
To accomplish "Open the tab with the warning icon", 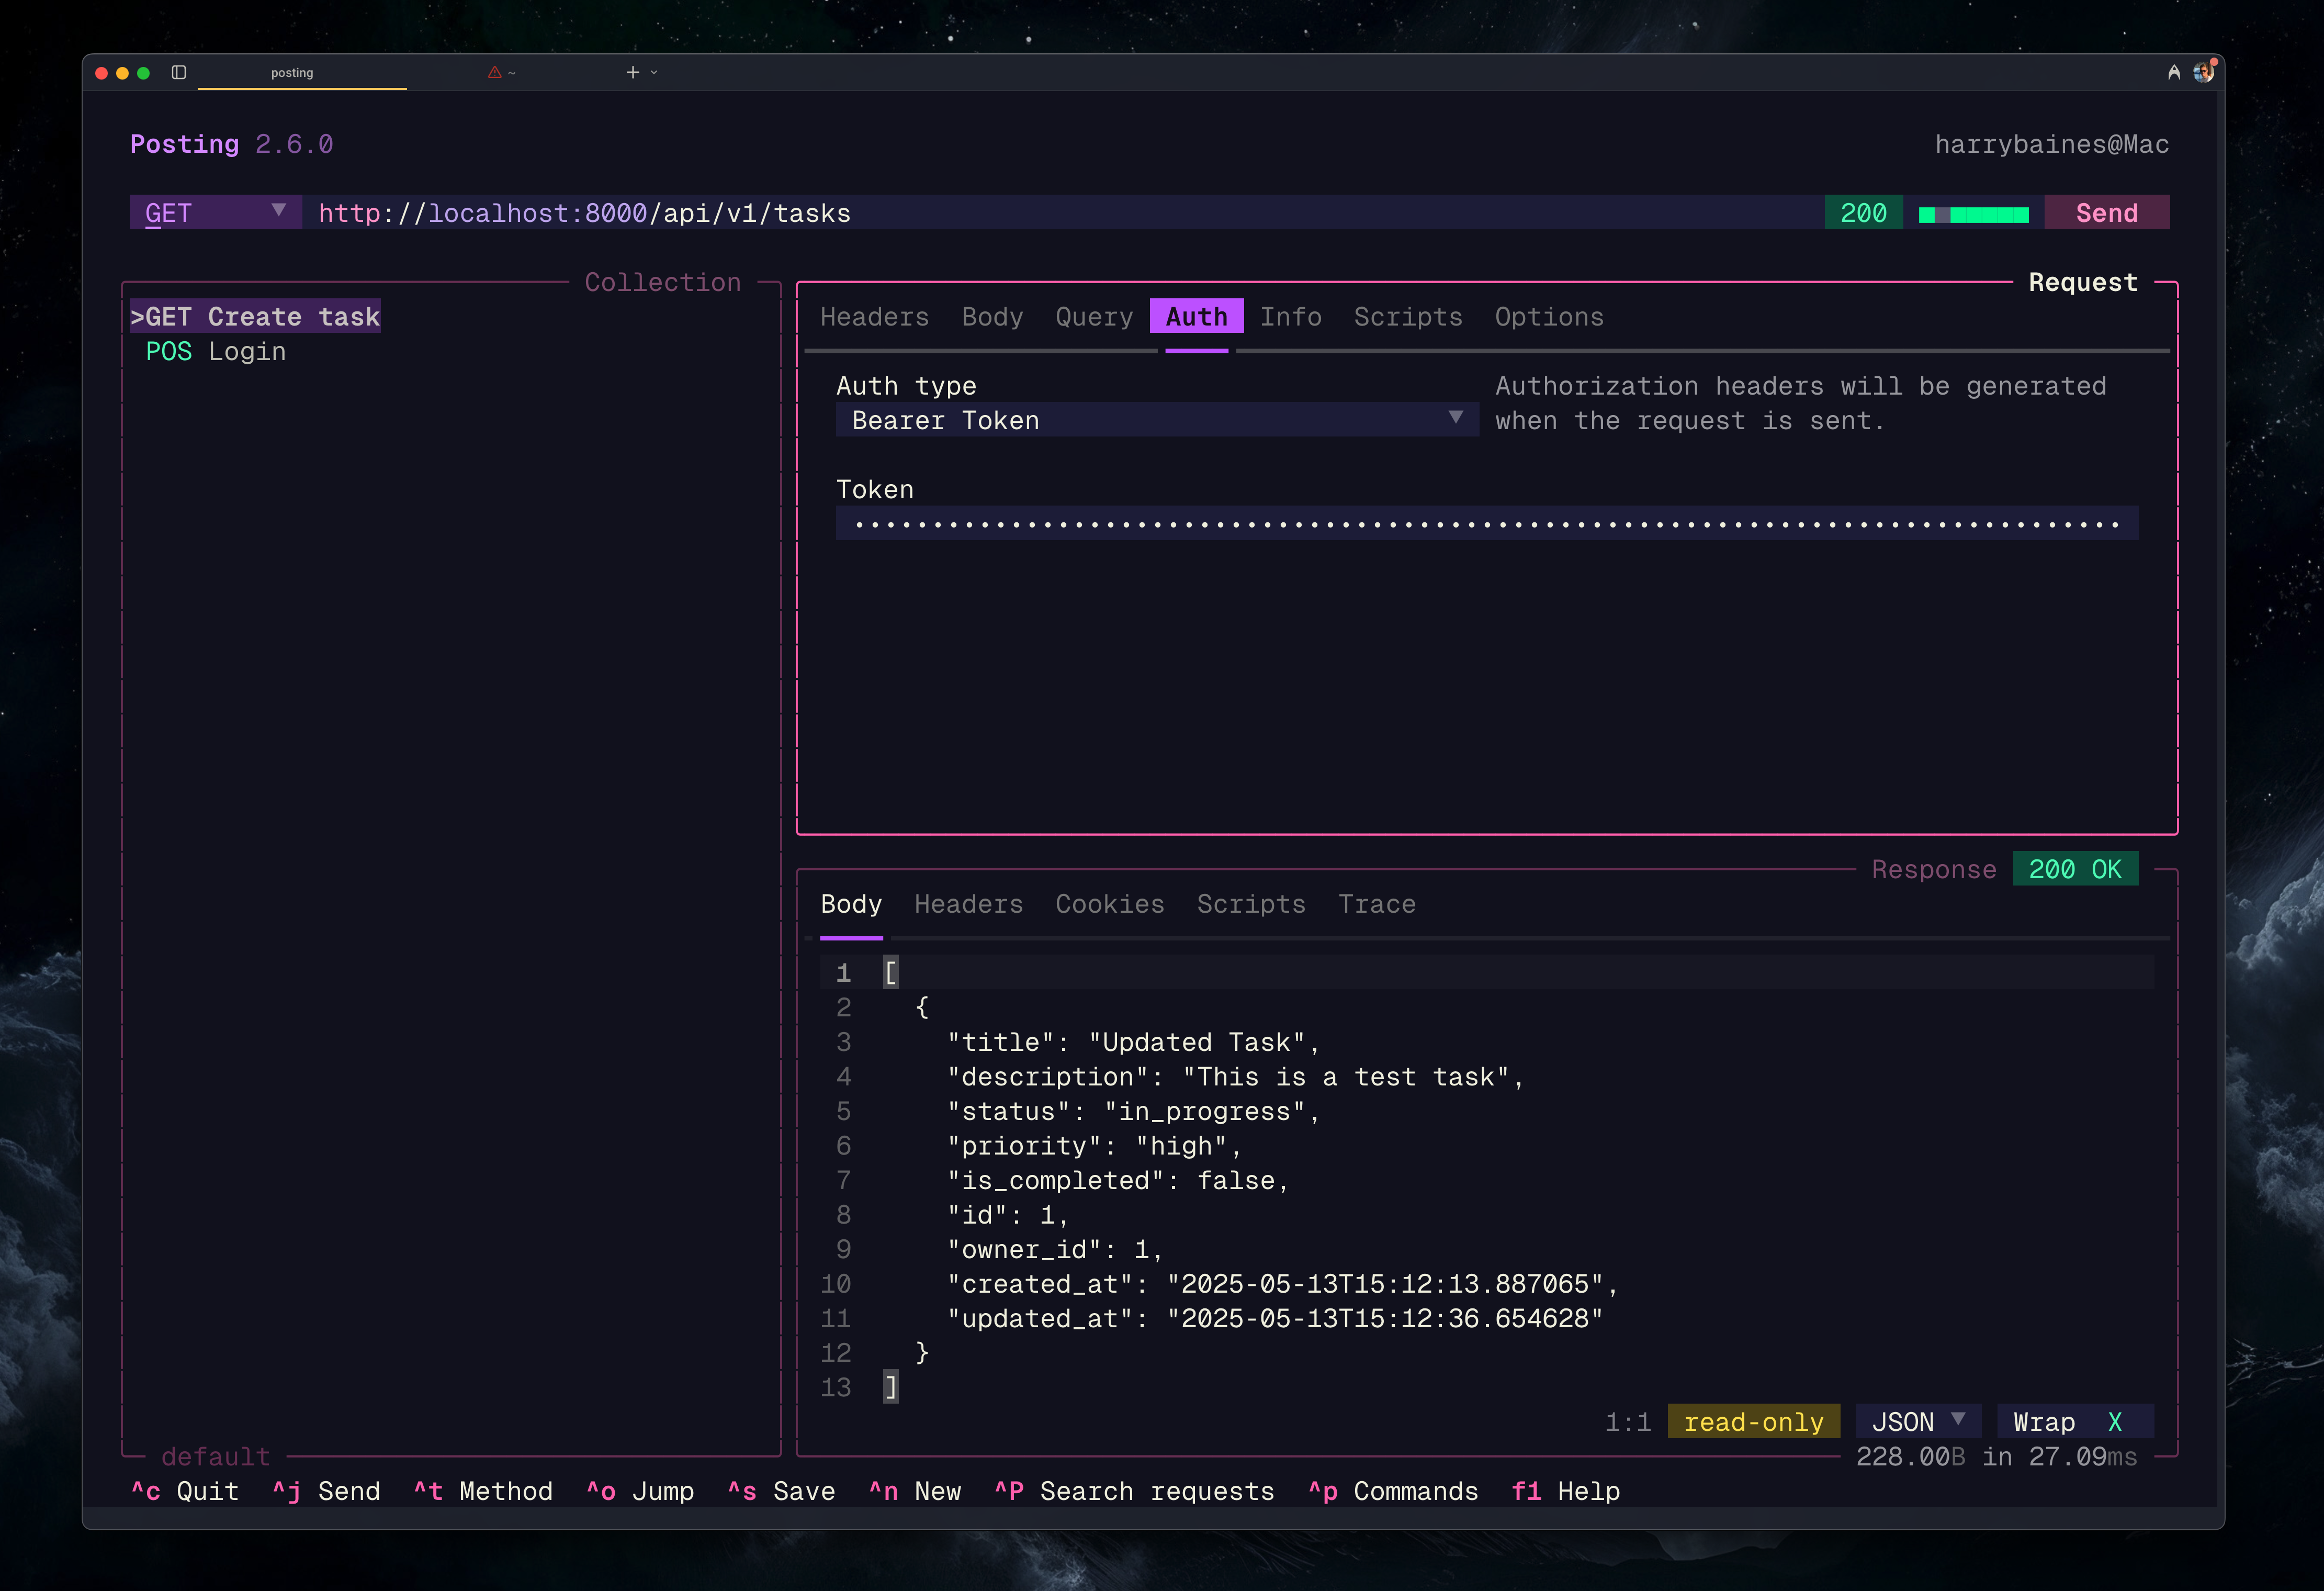I will tap(502, 72).
